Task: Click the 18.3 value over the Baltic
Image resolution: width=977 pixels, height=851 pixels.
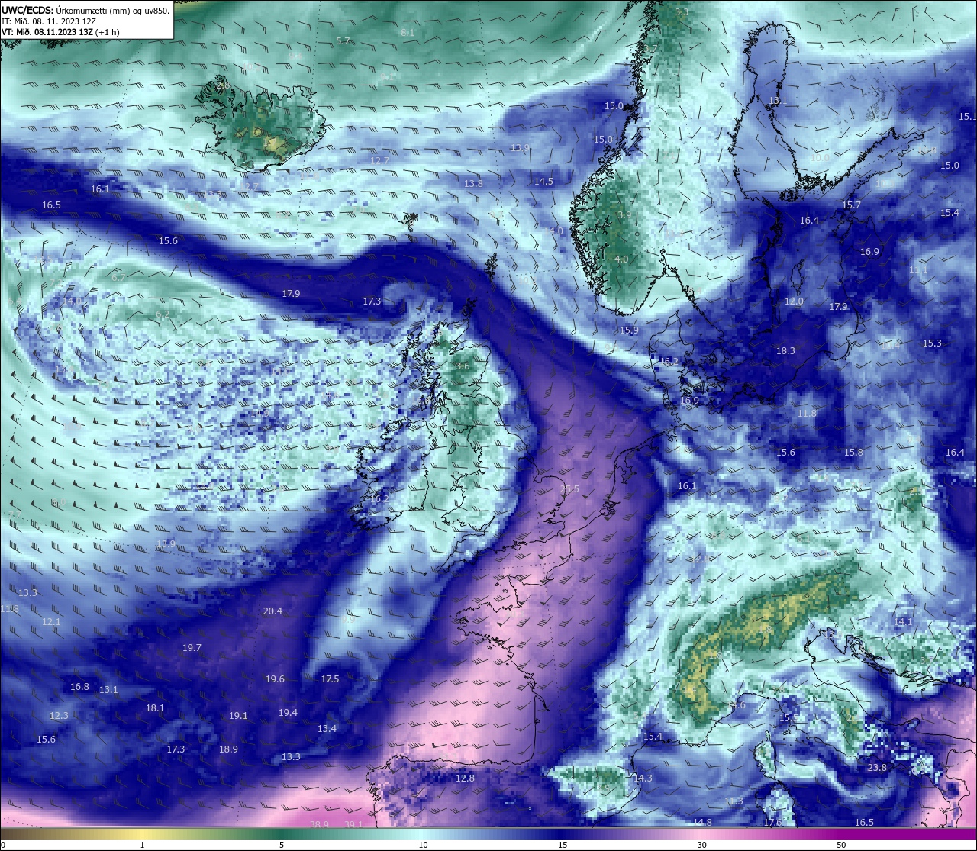Action: (x=785, y=350)
